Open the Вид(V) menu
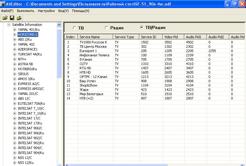246x166 pixels. (x=64, y=11)
